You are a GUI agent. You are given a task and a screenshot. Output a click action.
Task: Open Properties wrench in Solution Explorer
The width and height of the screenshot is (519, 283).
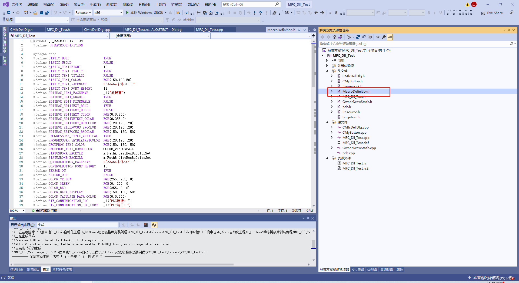[384, 37]
